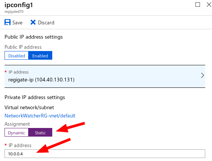The width and height of the screenshot is (212, 161).
Task: Expand the IP address row chevron arrow
Action: tap(202, 75)
